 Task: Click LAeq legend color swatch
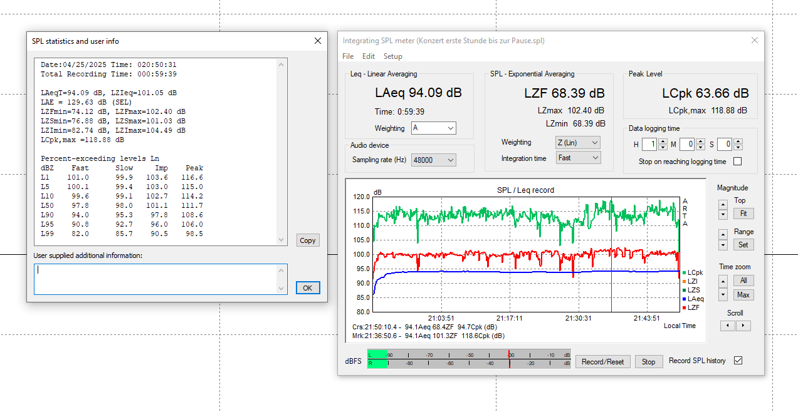(x=684, y=299)
